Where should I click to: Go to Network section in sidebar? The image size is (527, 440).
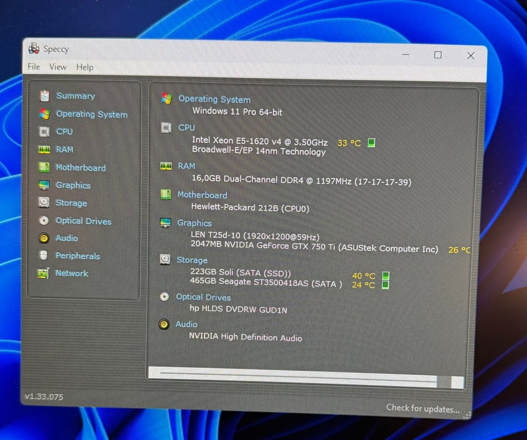pyautogui.click(x=71, y=273)
